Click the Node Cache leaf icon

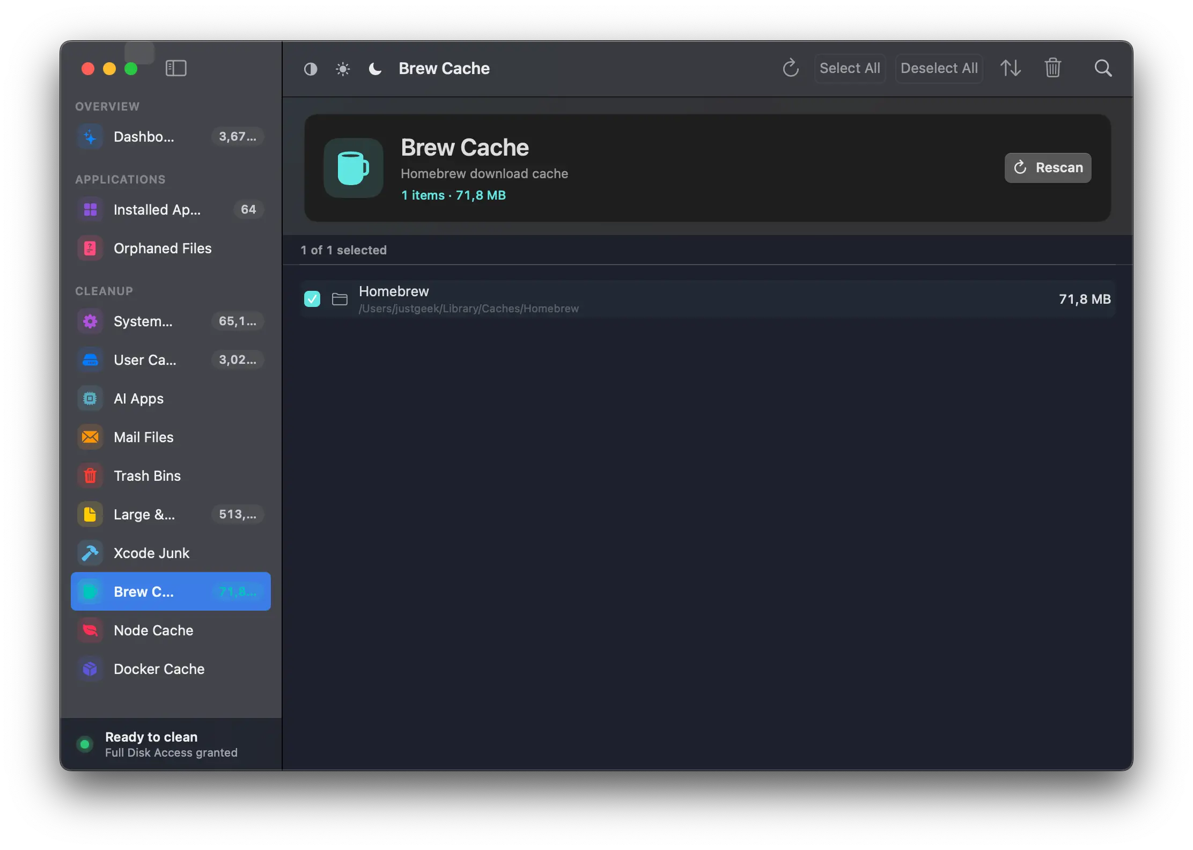(x=90, y=631)
